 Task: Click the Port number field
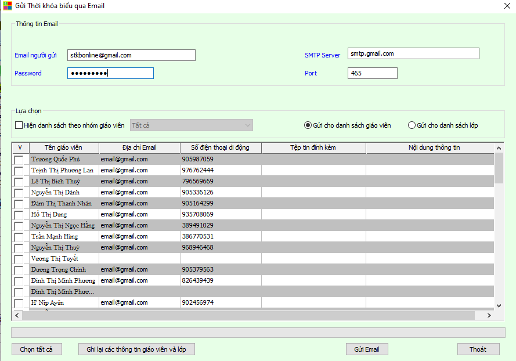[x=372, y=73]
